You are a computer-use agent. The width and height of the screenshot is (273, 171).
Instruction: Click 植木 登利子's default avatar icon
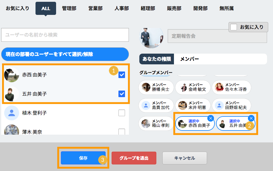(x=12, y=113)
